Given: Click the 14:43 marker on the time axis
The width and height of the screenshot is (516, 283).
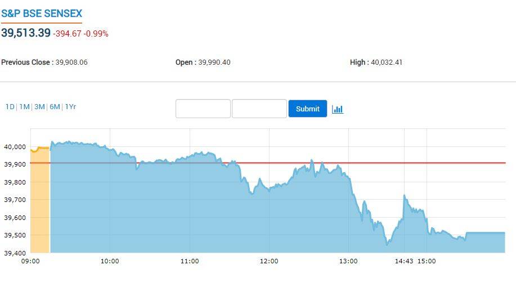Looking at the screenshot, I should [x=404, y=261].
